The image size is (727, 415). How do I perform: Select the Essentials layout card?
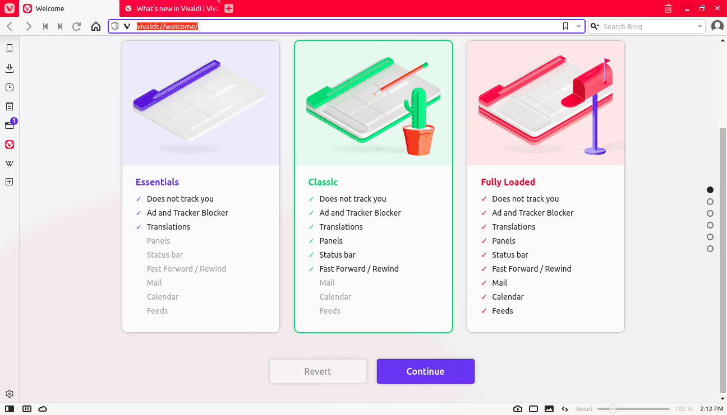pos(201,186)
